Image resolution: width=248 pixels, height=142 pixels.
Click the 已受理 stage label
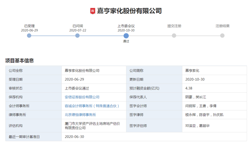(29, 26)
